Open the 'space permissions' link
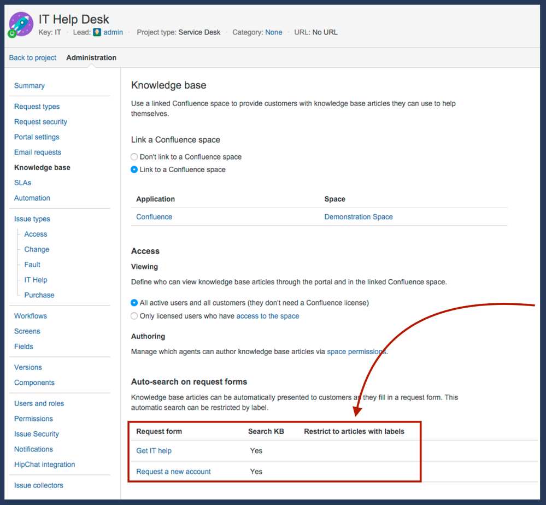546x505 pixels. point(356,352)
